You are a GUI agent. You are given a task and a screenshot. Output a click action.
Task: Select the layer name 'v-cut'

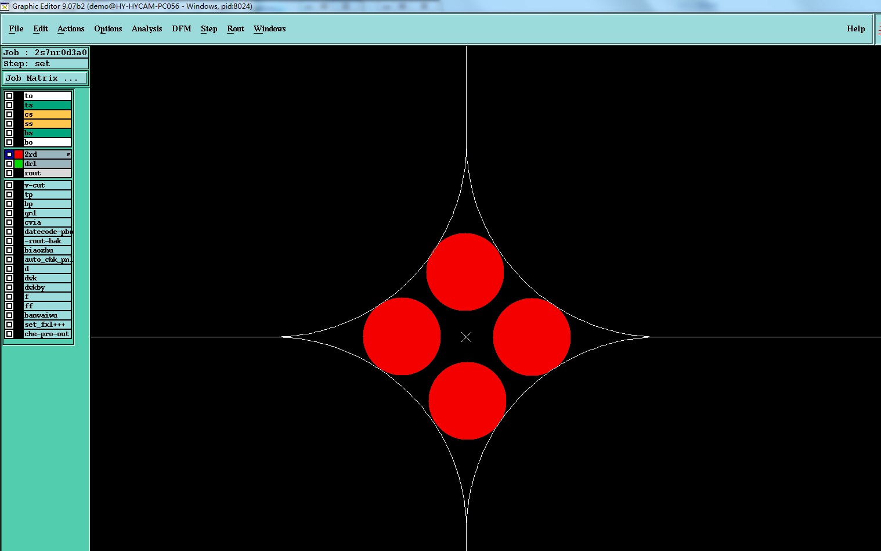(47, 185)
